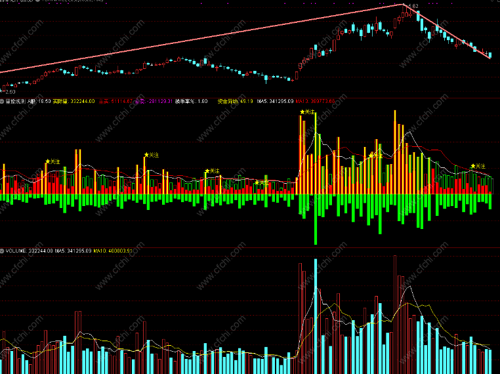Screen dimensions: 500x374
Task: Click the 2.50 low price label
Action: (x=10, y=92)
